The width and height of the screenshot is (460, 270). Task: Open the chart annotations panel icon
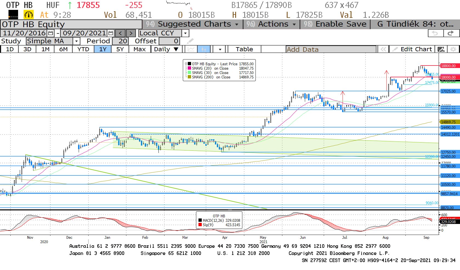click(x=441, y=49)
